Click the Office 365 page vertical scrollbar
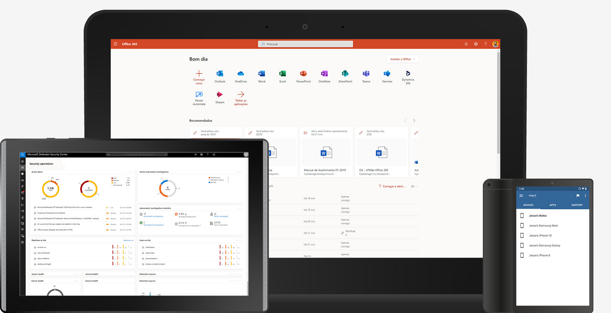 tap(498, 103)
